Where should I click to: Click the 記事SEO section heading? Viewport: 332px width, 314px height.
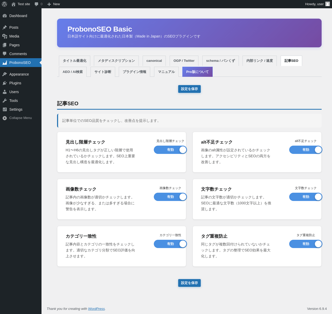click(68, 103)
